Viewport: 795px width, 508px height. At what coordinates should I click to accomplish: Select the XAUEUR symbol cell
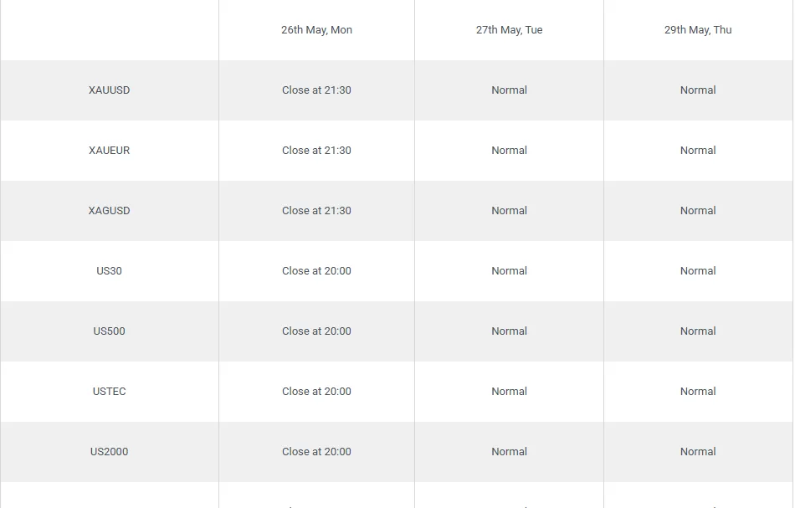click(110, 151)
